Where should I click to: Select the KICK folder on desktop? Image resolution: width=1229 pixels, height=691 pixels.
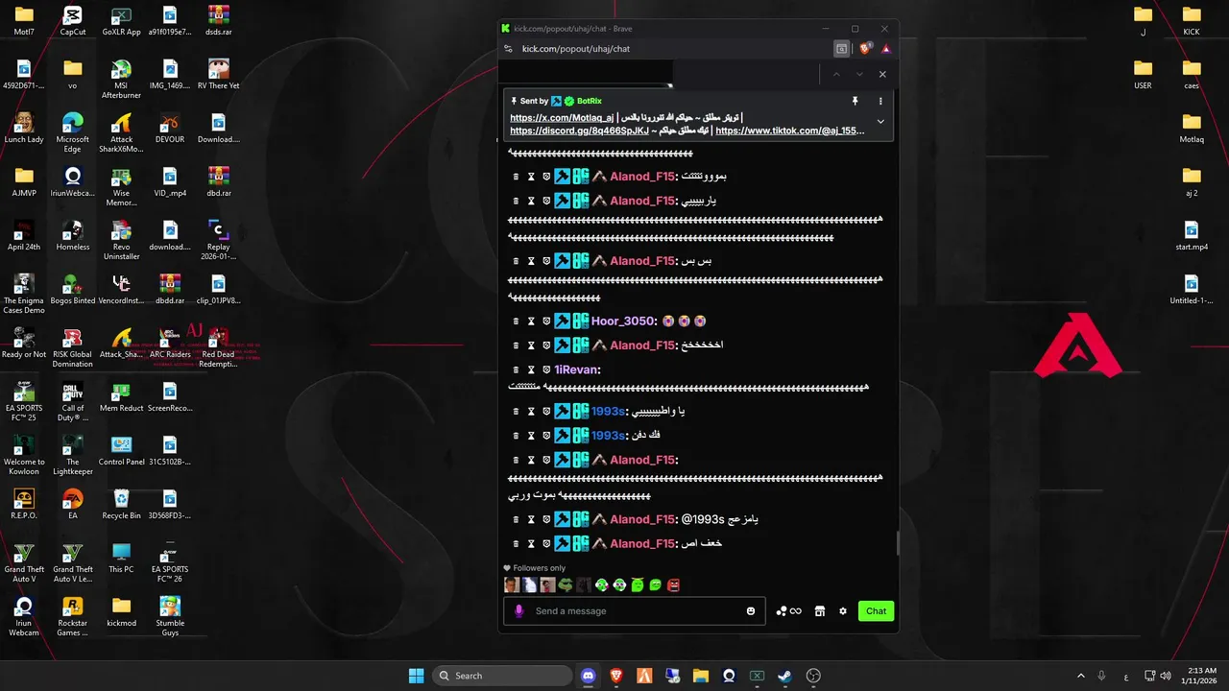coord(1192,20)
